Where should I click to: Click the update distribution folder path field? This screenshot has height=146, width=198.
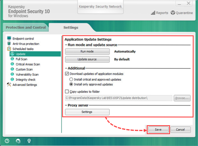[x=118, y=98]
